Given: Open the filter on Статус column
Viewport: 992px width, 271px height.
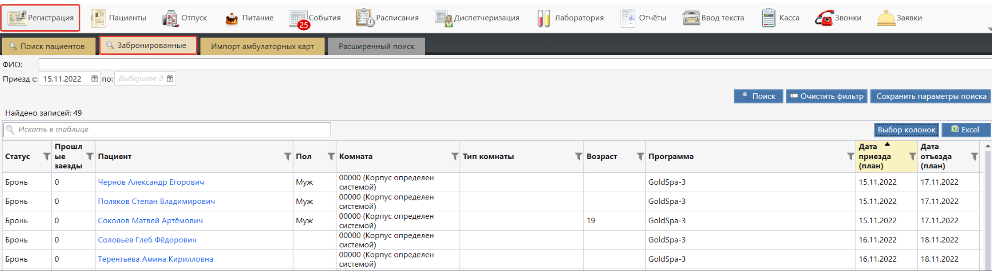Looking at the screenshot, I should (46, 156).
